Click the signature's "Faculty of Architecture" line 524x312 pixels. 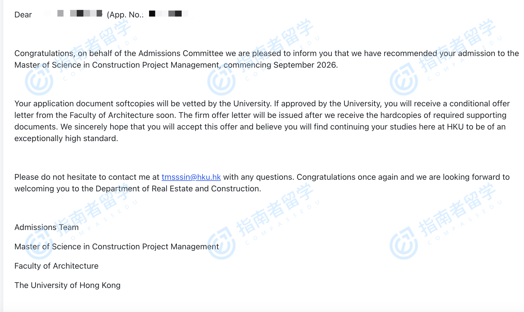56,266
